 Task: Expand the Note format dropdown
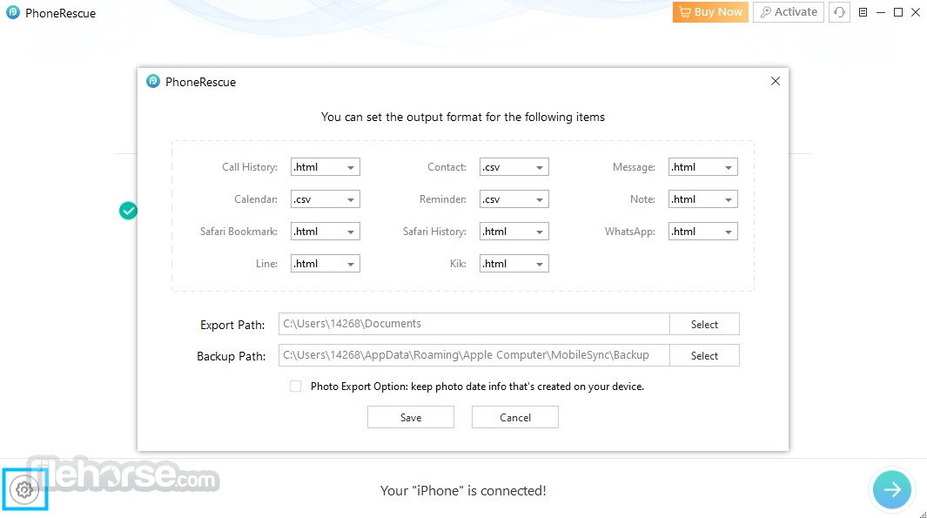click(703, 199)
